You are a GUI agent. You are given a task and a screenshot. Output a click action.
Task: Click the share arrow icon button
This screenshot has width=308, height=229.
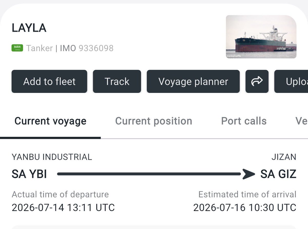[x=257, y=81]
